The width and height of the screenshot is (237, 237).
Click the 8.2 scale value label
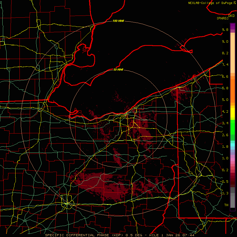pos(225,53)
